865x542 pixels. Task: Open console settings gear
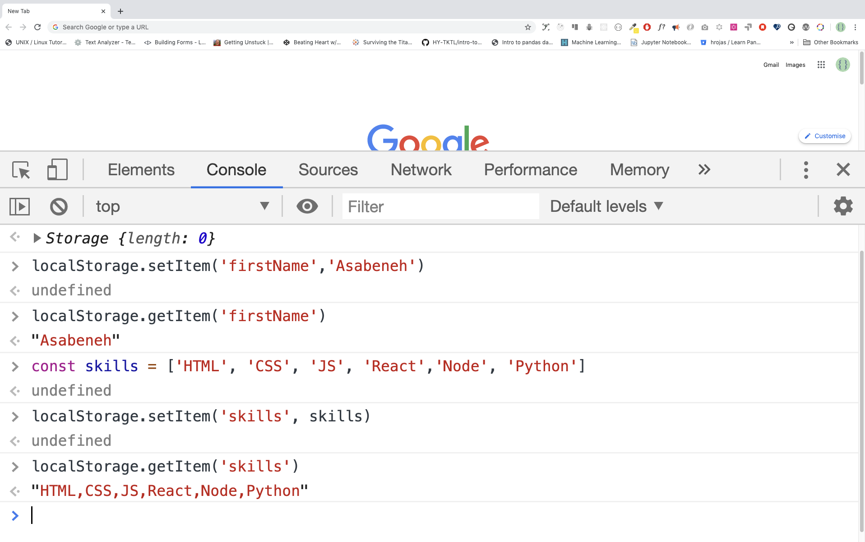pos(842,206)
